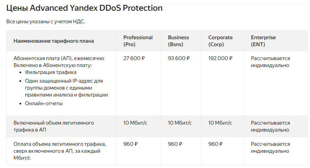
Task: Select the Corporate plan 10 Мбит/с cell
Action: (220, 123)
